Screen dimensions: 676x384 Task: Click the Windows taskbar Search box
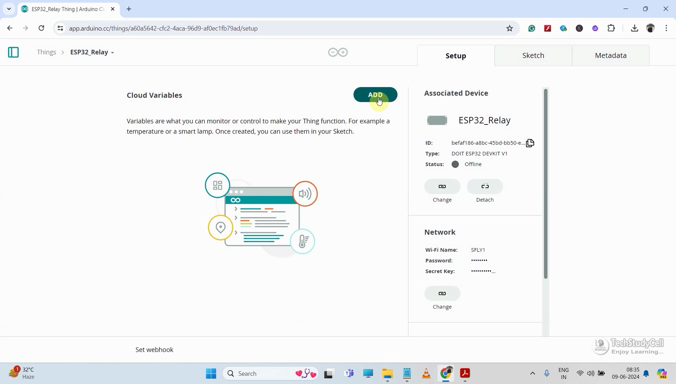(270, 373)
